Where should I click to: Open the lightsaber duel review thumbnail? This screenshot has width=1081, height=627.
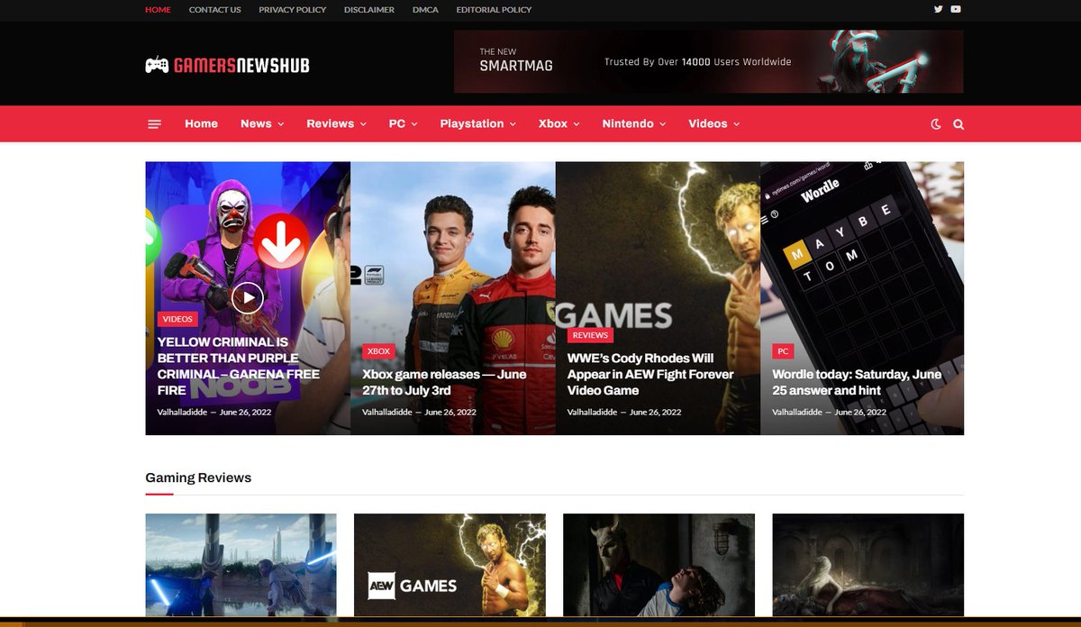[241, 565]
